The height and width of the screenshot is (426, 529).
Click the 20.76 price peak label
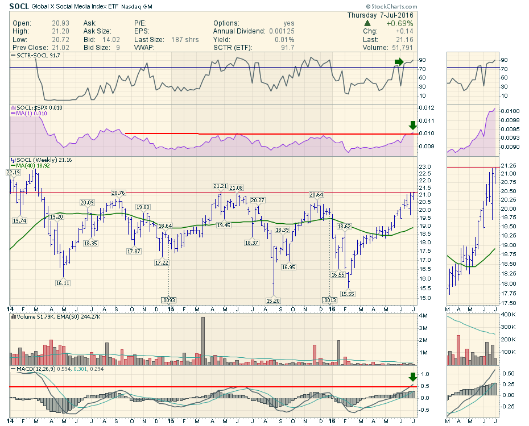pos(118,193)
